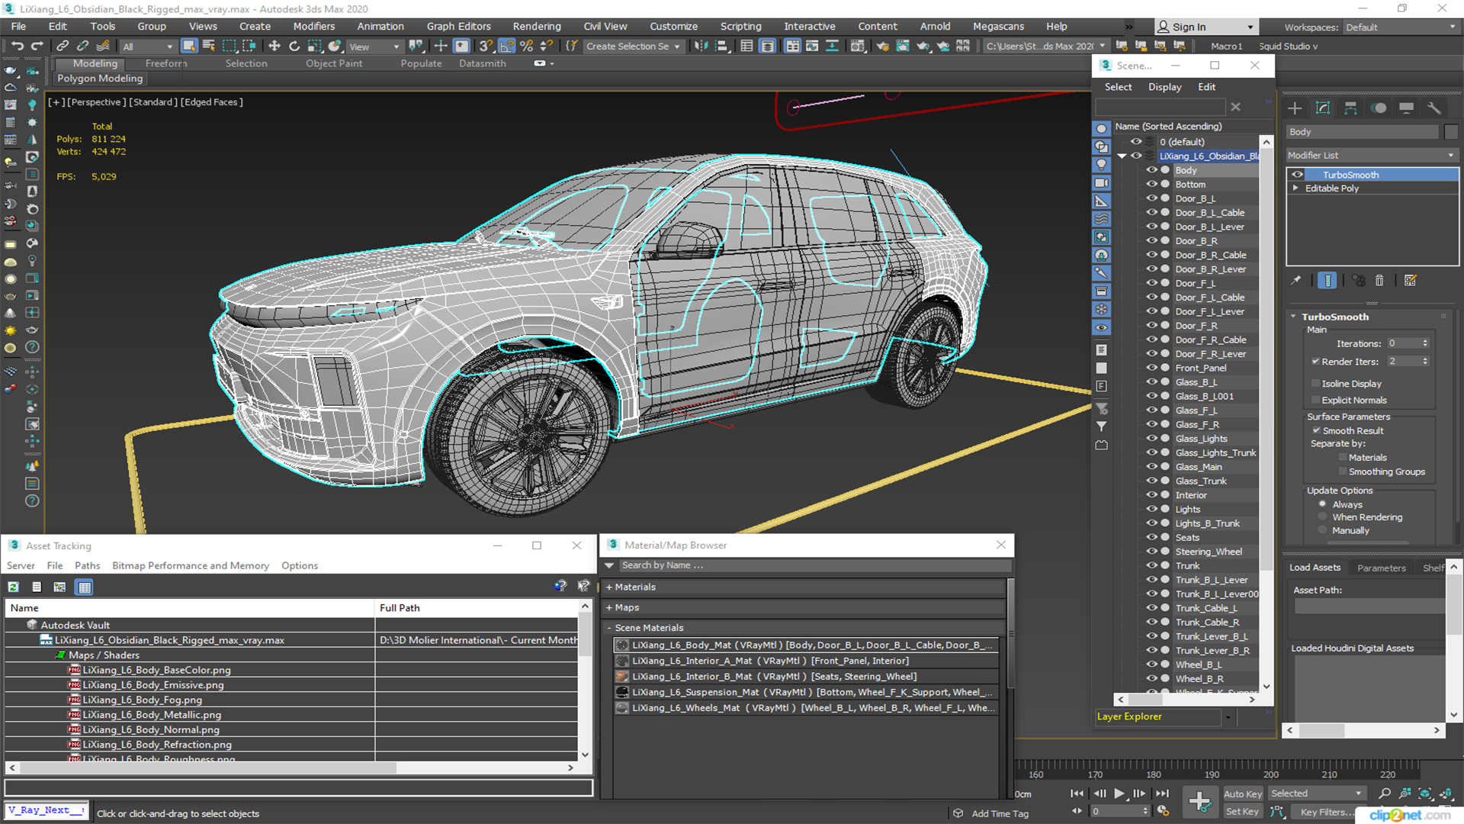Activate the Select and Move tool

(274, 47)
